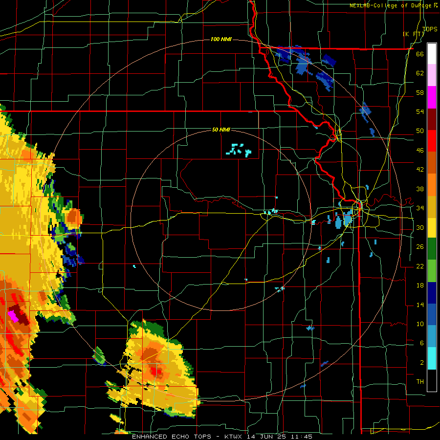Viewport: 440px width, 440px height.
Task: Click the 50 value on the color legend
Action: [420, 131]
